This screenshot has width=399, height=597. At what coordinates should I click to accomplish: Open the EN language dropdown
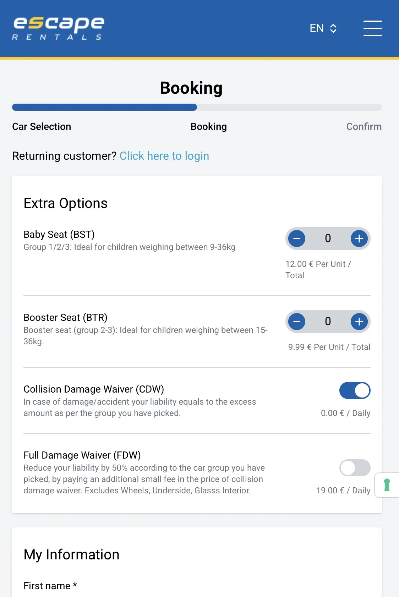click(x=323, y=28)
